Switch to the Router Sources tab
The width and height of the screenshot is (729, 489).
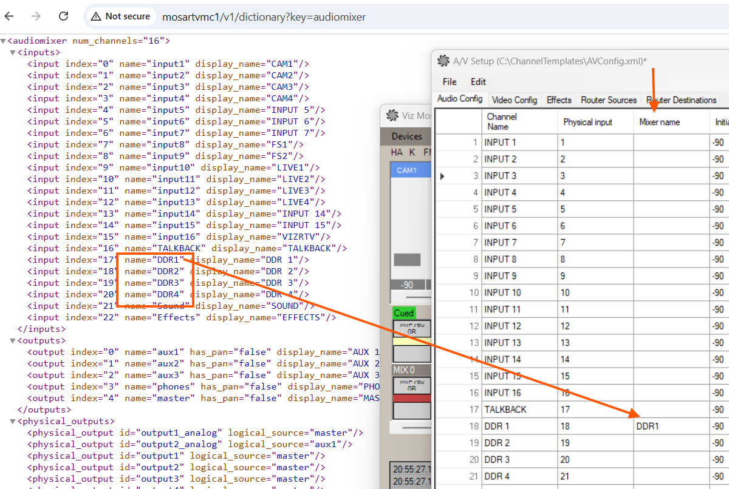coord(608,100)
